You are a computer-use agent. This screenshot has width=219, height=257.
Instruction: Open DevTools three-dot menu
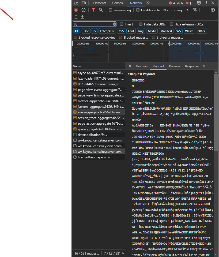pyautogui.click(x=206, y=3)
